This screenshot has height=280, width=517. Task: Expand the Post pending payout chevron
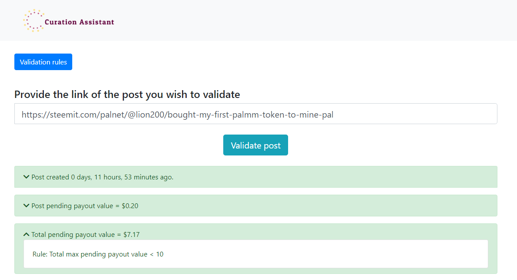[26, 206]
